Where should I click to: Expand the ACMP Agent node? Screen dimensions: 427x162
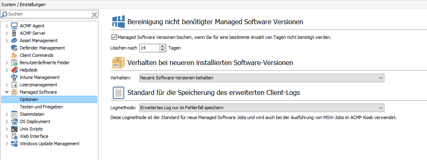click(7, 26)
